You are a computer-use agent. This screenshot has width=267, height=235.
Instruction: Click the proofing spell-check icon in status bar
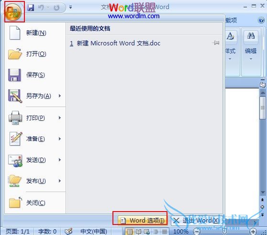pos(68,231)
